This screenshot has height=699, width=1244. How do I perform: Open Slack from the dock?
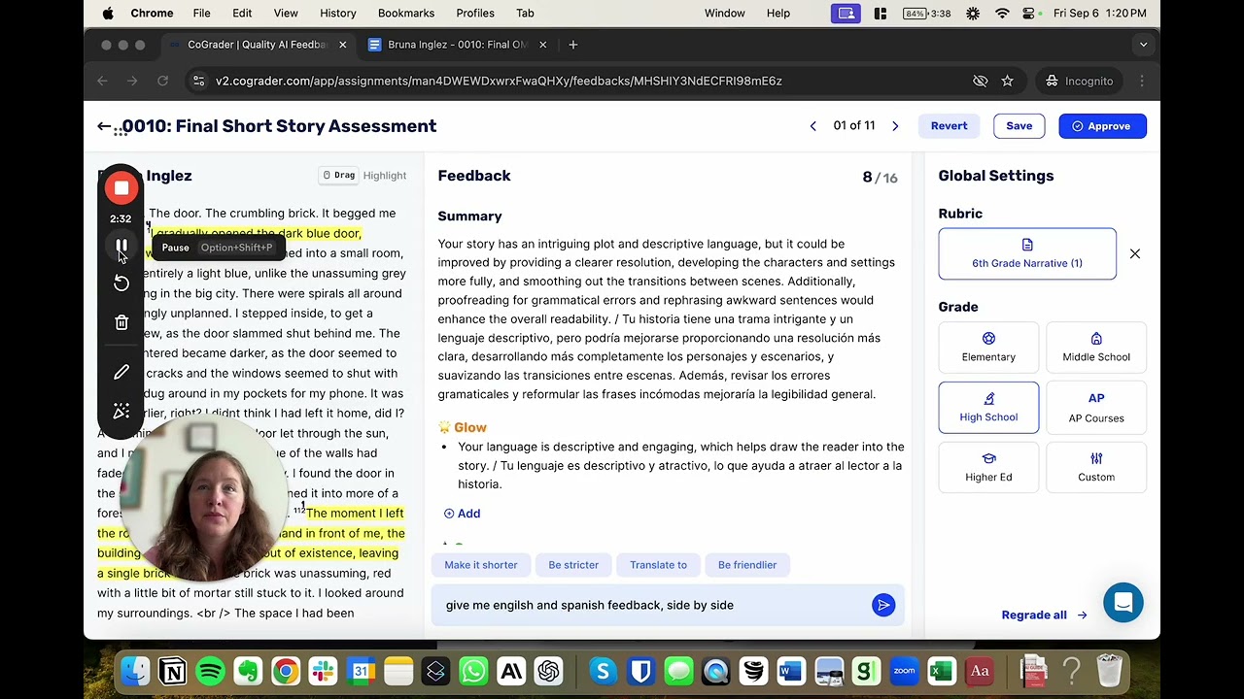[x=323, y=671]
